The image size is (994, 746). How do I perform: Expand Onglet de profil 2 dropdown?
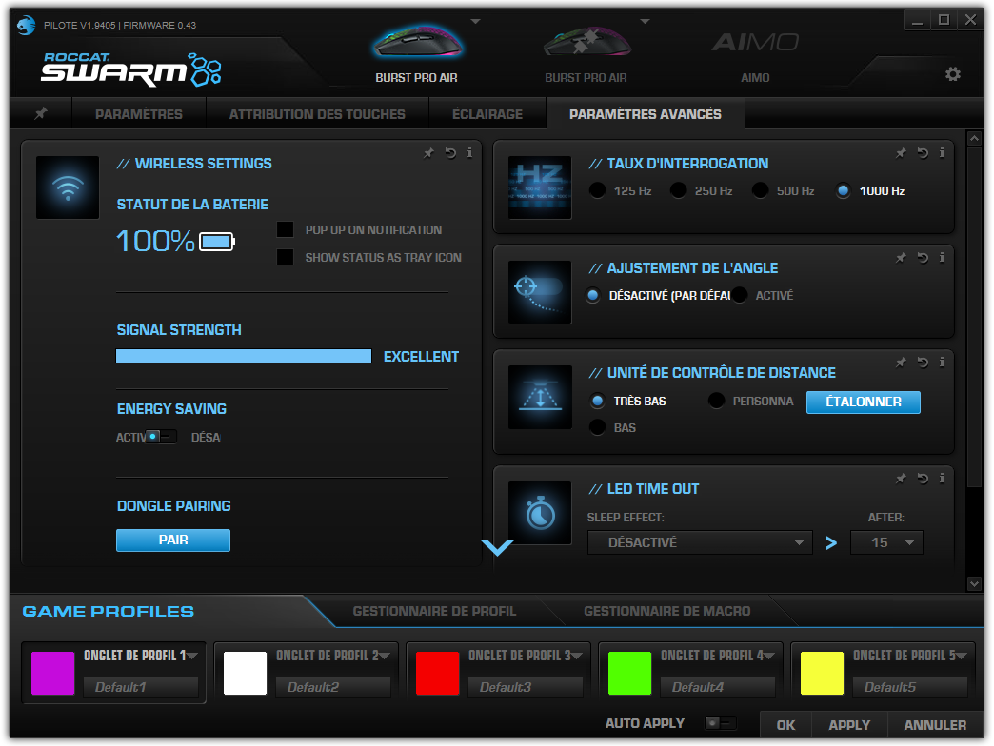(x=384, y=656)
